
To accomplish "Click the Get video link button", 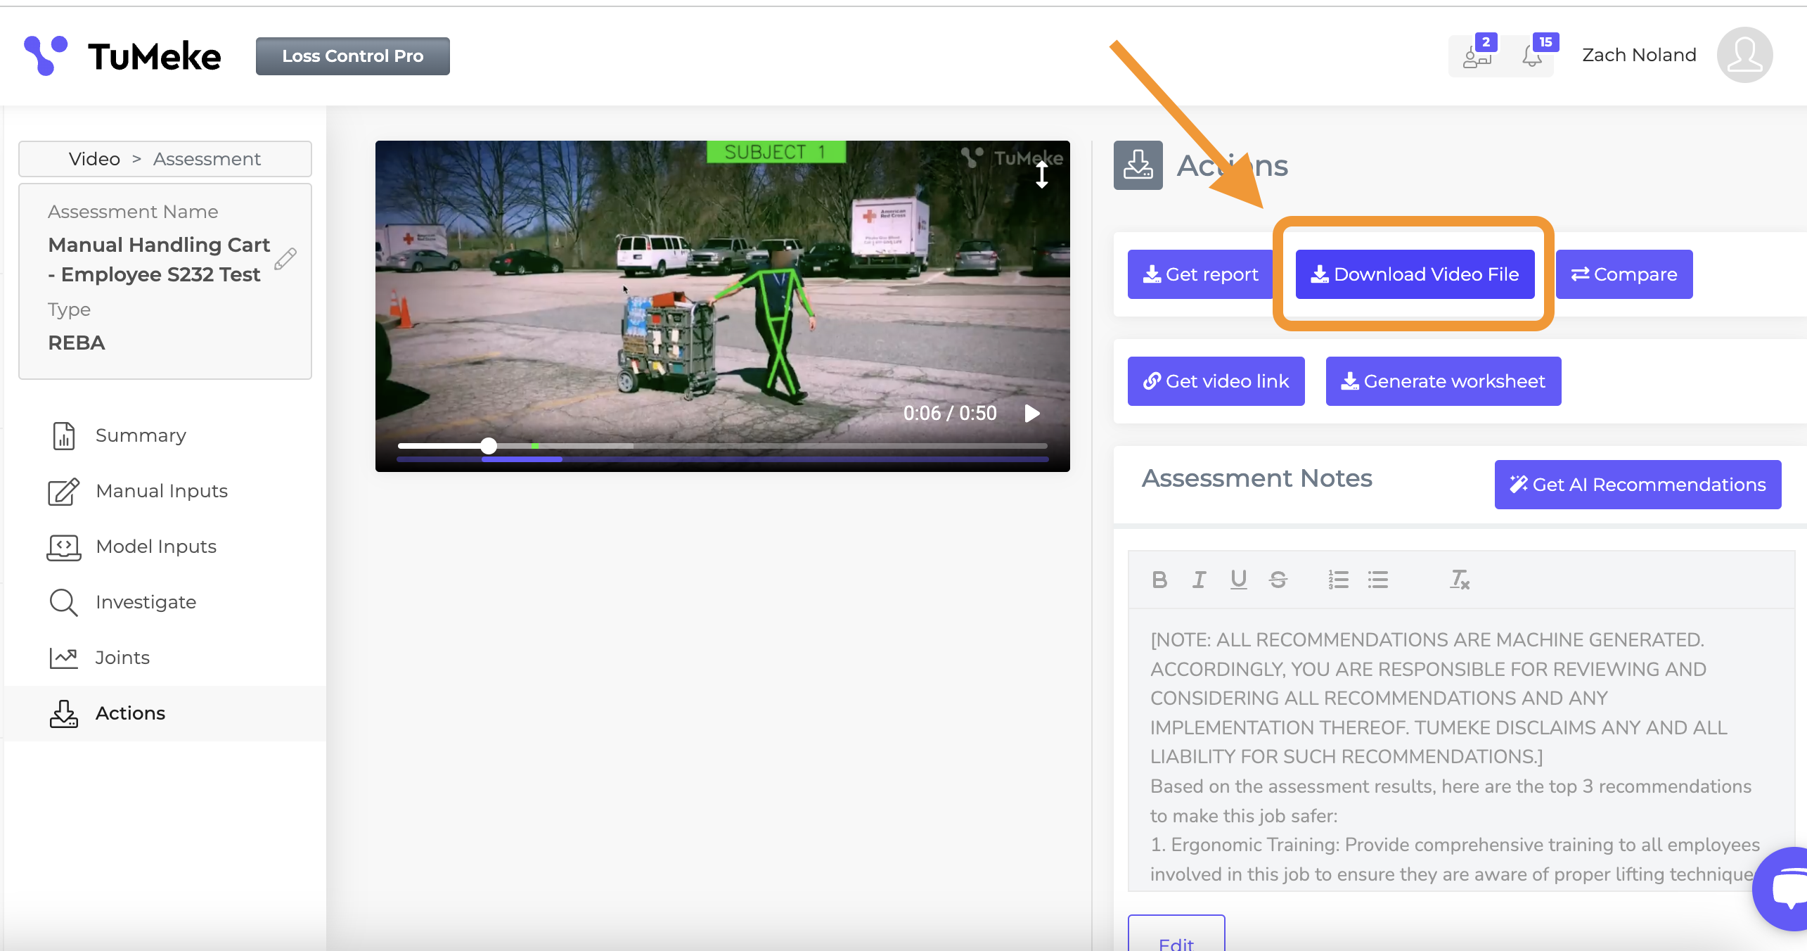I will (1216, 381).
